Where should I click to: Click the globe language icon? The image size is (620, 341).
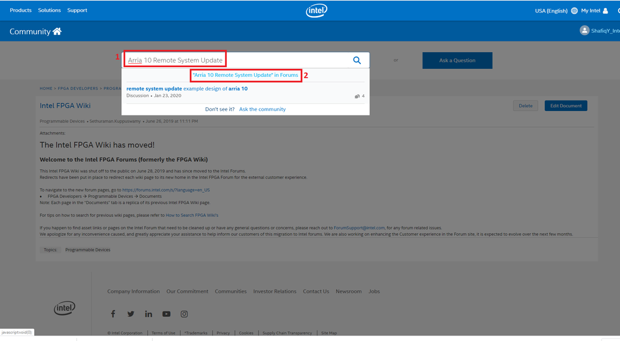pos(574,11)
